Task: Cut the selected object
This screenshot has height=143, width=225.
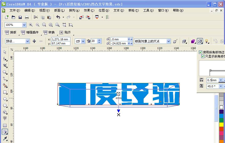Action: pyautogui.click(x=36, y=17)
